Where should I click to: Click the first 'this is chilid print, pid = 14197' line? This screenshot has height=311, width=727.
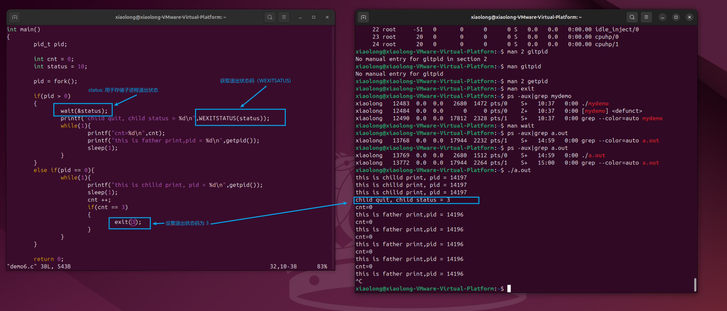pyautogui.click(x=411, y=177)
